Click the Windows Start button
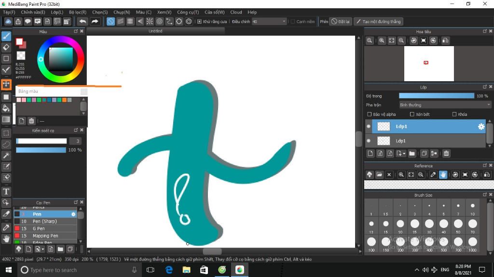This screenshot has width=494, height=277. click(x=9, y=270)
